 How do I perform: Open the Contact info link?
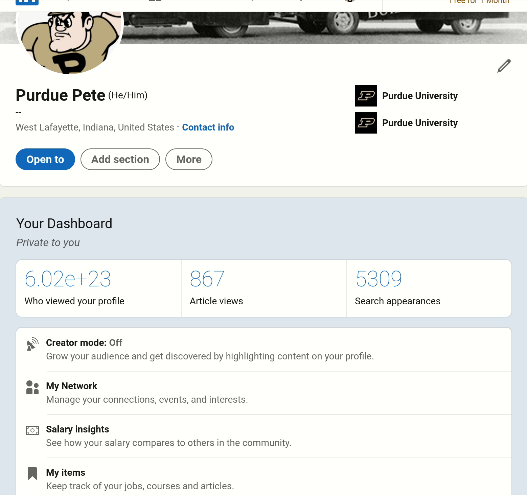(208, 127)
